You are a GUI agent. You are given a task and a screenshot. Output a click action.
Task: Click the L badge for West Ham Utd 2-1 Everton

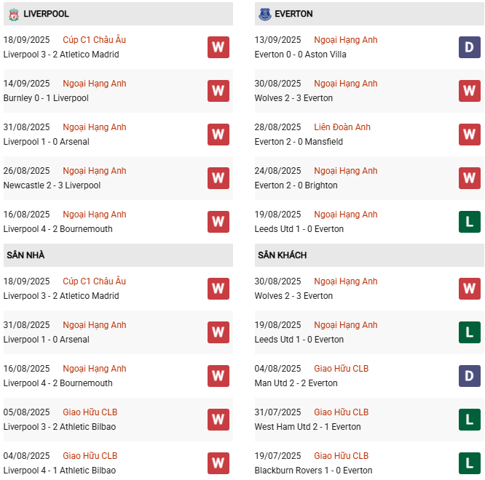point(470,420)
